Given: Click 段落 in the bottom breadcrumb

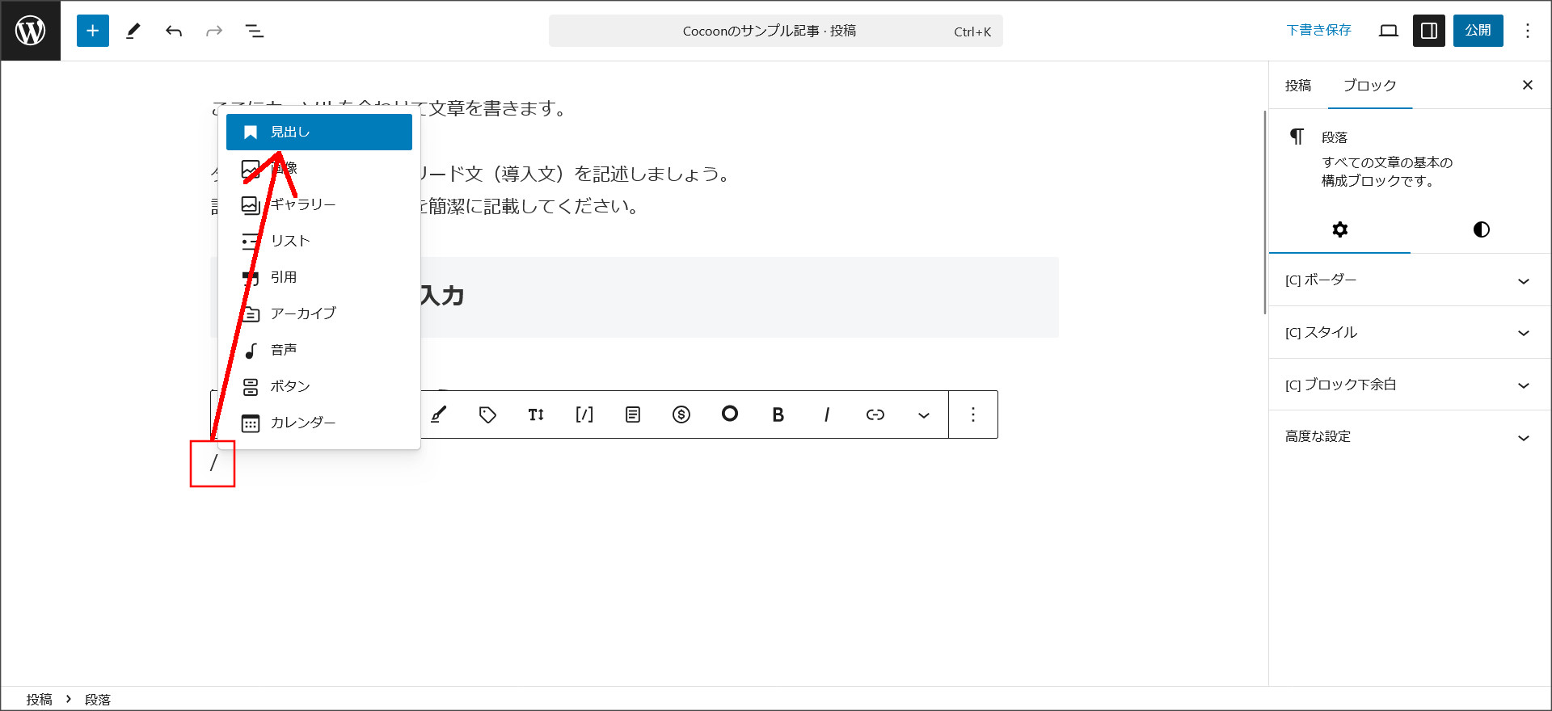Looking at the screenshot, I should 98,700.
